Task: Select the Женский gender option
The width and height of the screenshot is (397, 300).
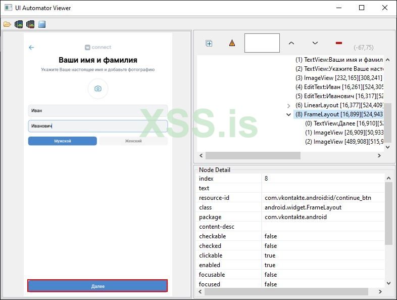Action: (x=133, y=141)
